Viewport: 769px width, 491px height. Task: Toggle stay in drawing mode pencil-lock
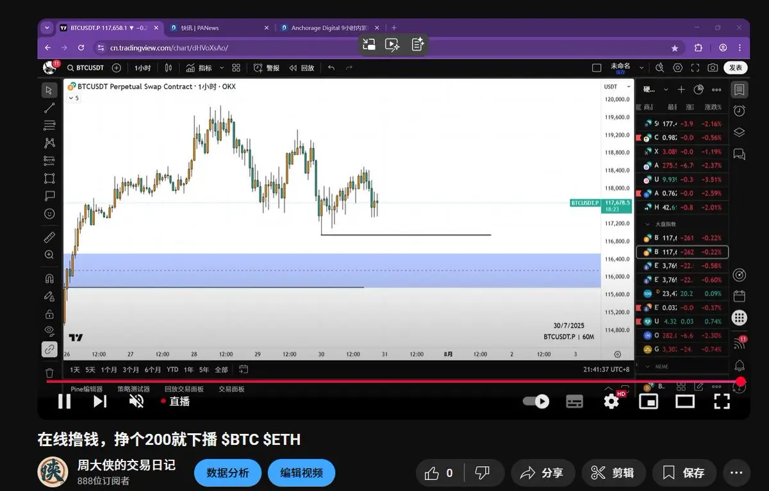click(49, 296)
